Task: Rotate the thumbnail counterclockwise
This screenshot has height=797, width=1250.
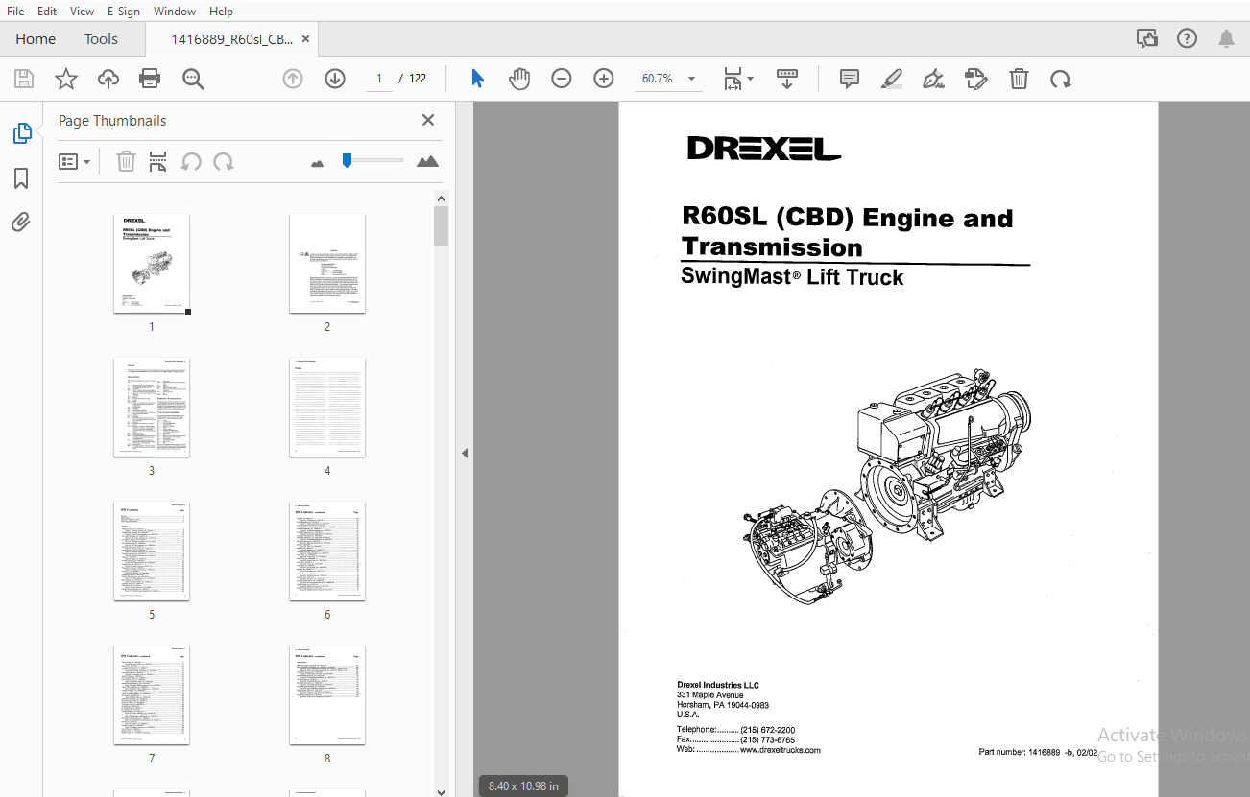Action: click(191, 162)
